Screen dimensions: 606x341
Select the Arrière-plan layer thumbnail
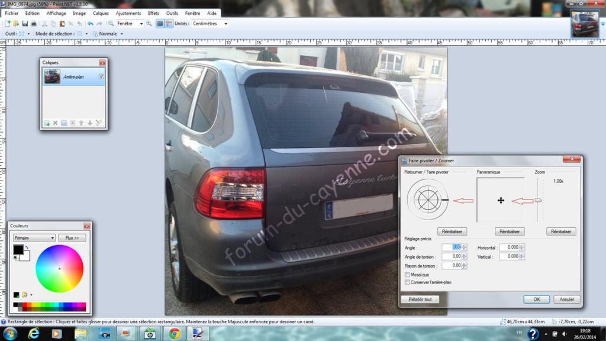click(x=52, y=76)
